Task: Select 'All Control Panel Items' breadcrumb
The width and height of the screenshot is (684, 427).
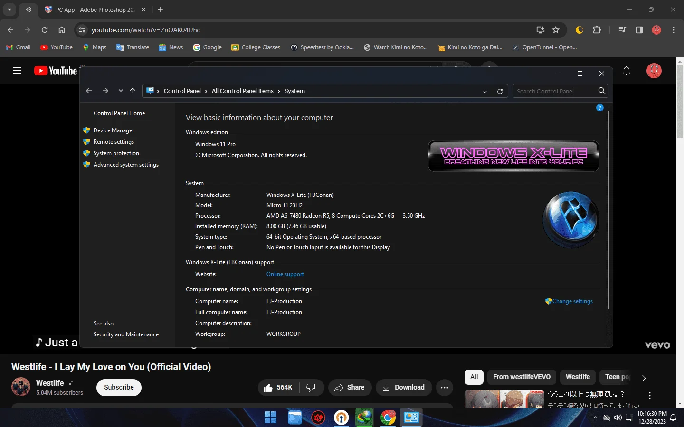Action: [x=242, y=91]
